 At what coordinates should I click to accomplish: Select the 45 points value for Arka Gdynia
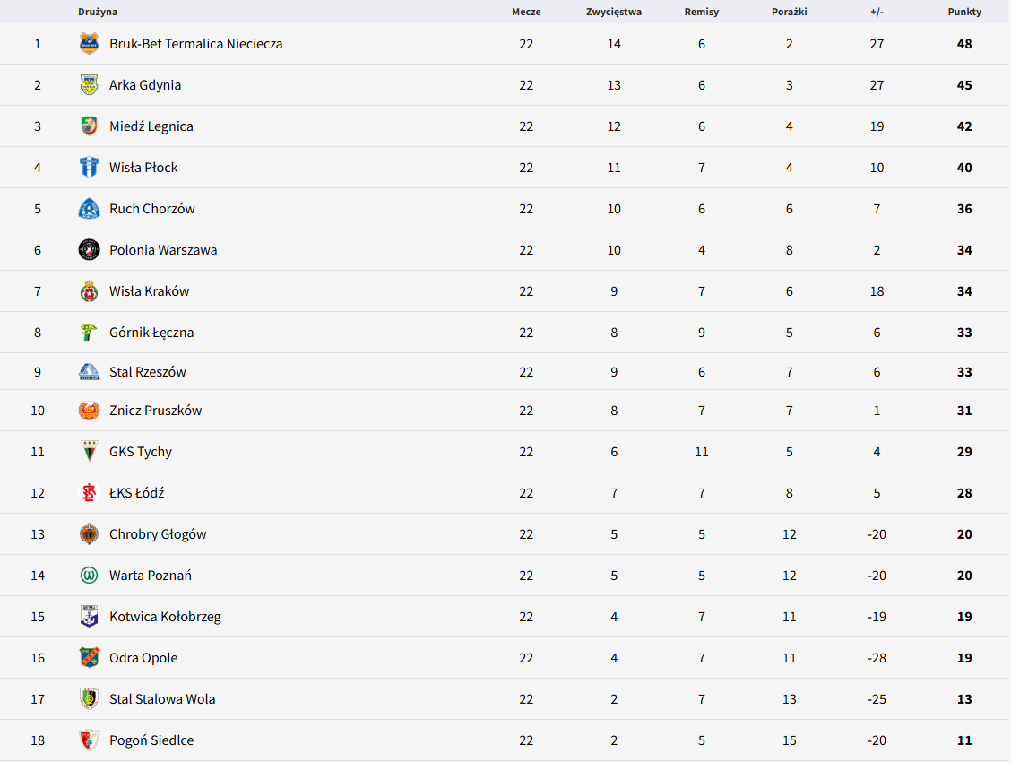964,85
